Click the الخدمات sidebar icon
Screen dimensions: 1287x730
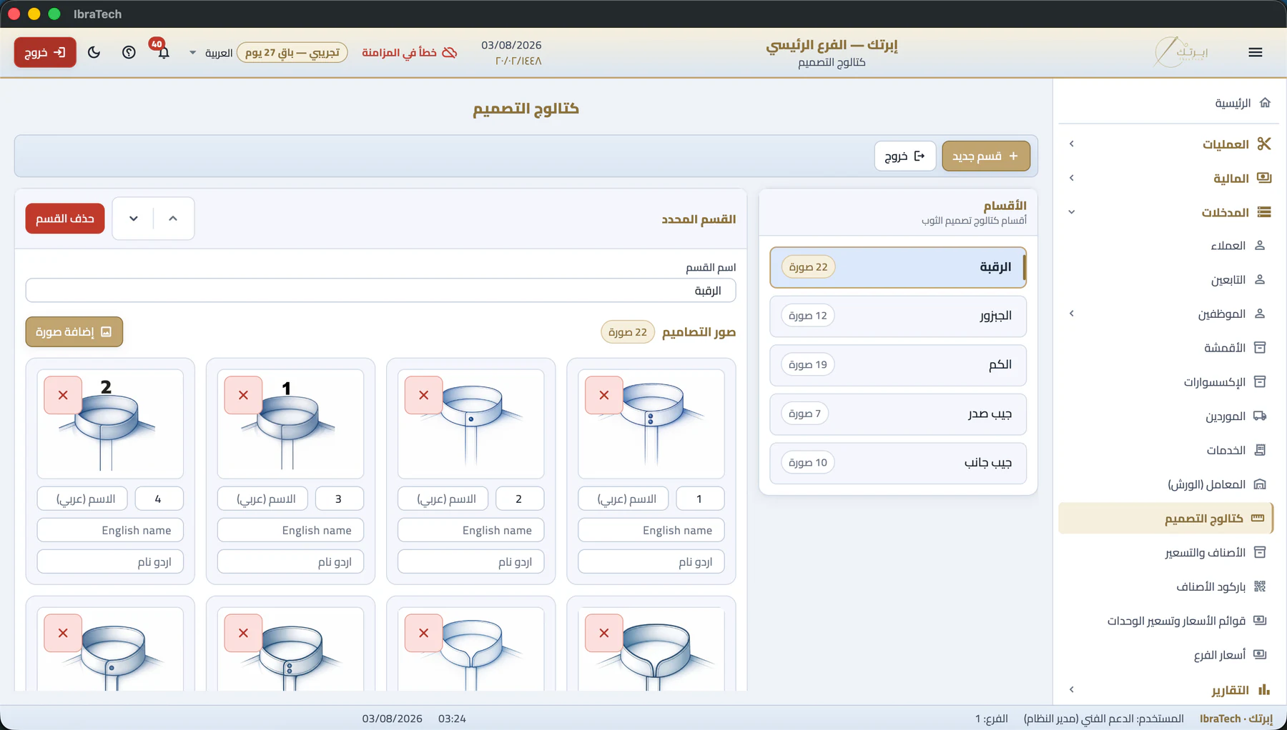coord(1260,450)
